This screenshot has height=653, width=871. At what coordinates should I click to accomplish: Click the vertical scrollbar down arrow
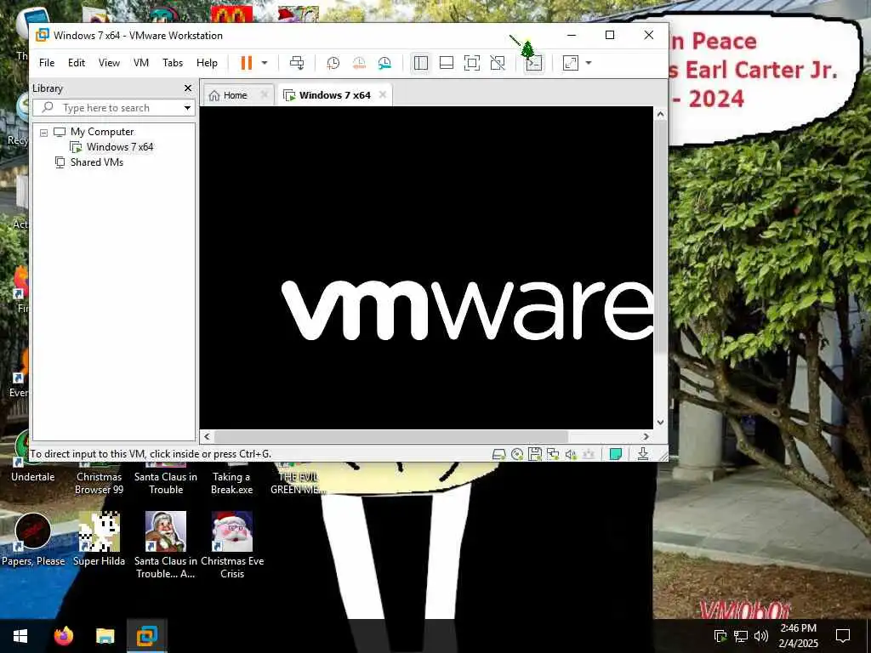(x=660, y=423)
